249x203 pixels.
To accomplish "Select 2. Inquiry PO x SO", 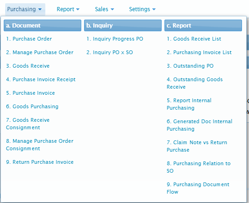I will pyautogui.click(x=110, y=52).
